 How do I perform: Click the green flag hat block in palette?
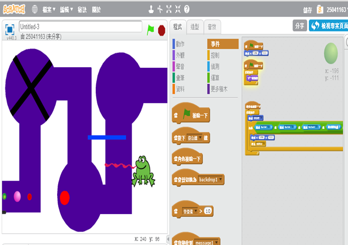tap(191, 114)
